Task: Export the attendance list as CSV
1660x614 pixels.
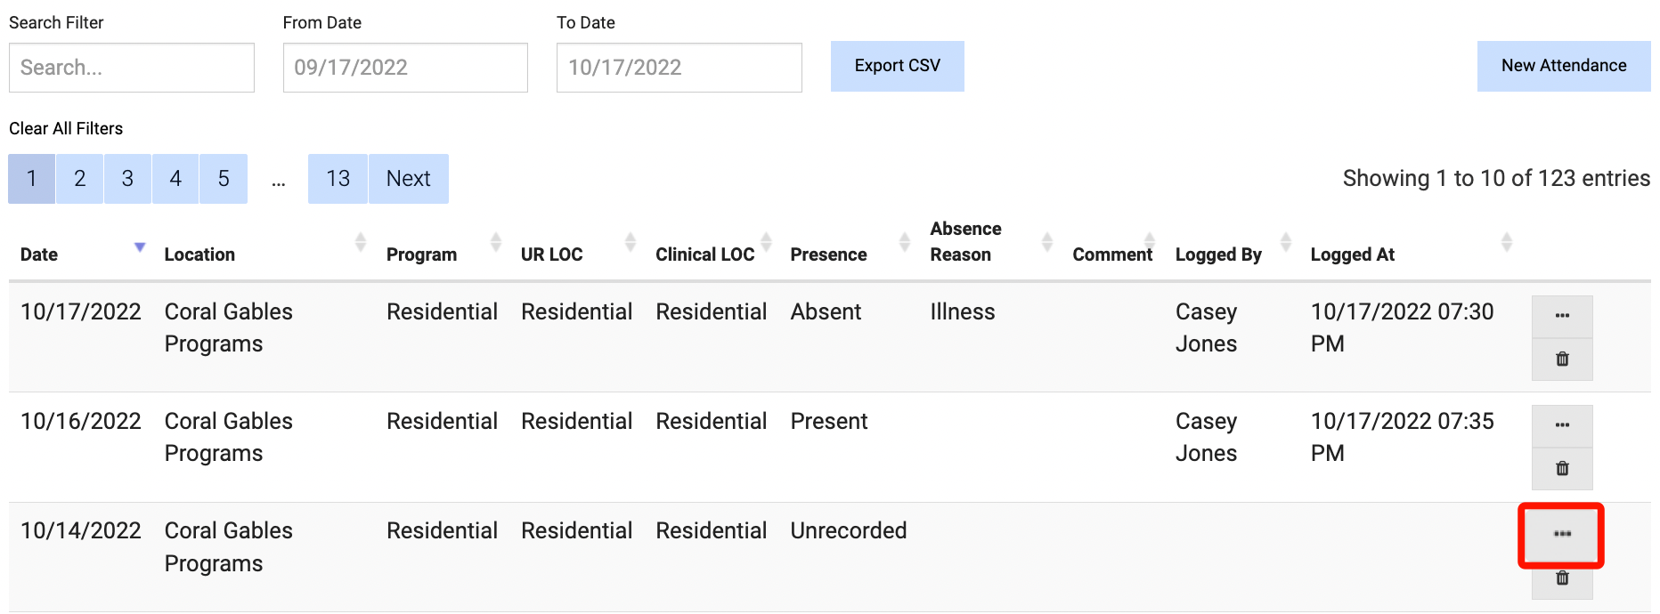Action: (897, 66)
